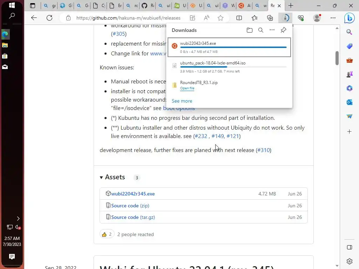View site information via the lock icon

[x=68, y=18]
